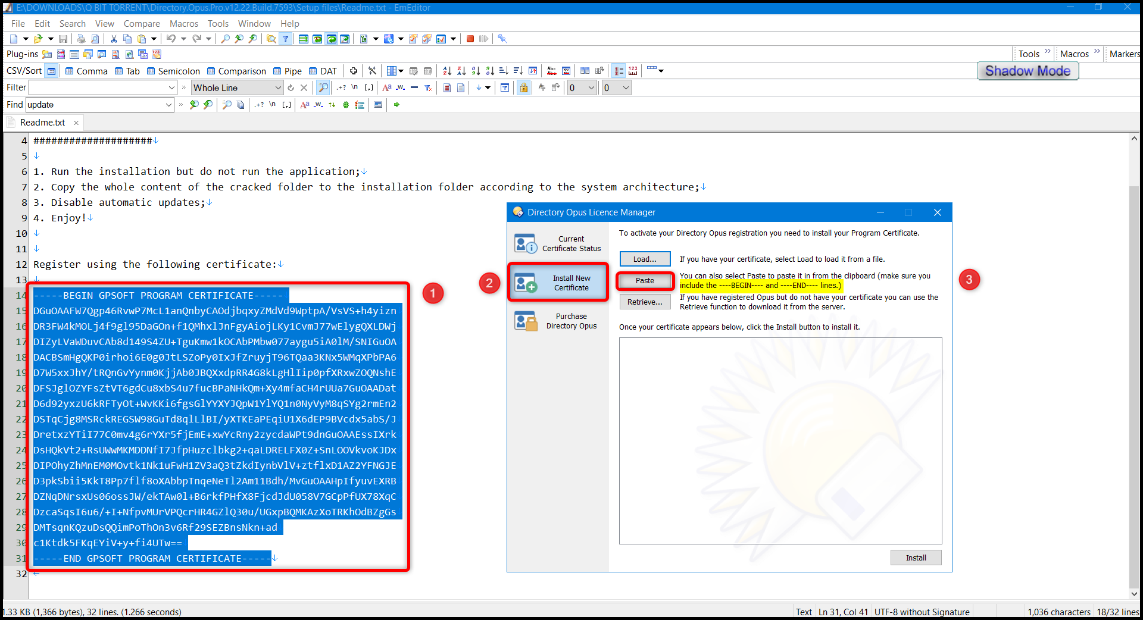Open the Find history dropdown

pos(168,105)
